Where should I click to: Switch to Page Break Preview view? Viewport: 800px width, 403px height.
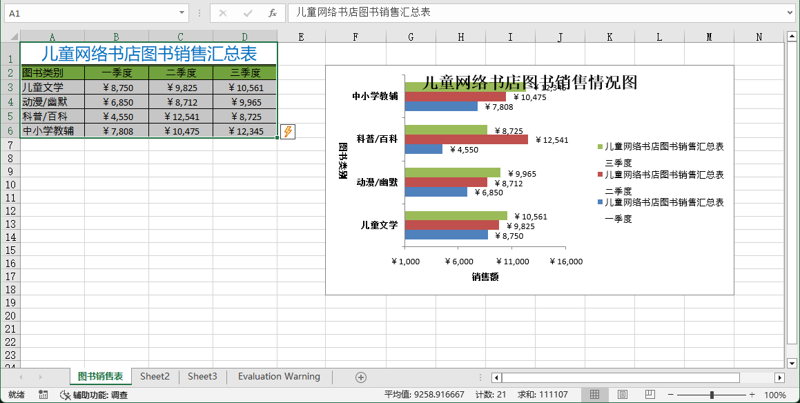pyautogui.click(x=650, y=395)
